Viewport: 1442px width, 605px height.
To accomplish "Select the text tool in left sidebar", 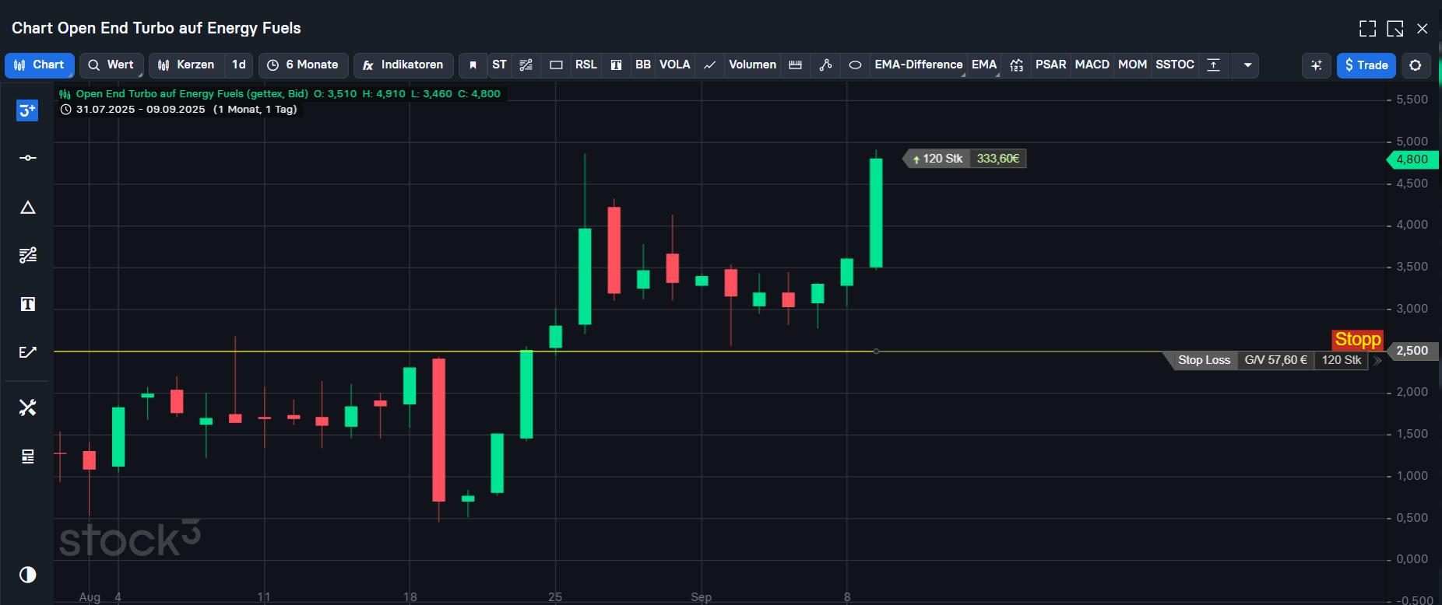I will pyautogui.click(x=28, y=304).
